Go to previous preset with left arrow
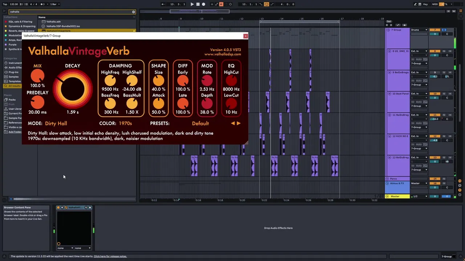465x261 pixels. coord(233,124)
